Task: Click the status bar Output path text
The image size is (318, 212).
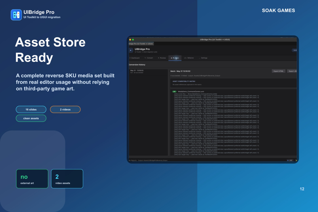Action: 153,160
